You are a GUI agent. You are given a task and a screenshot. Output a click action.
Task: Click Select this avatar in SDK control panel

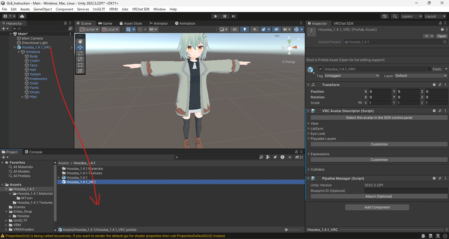tap(379, 118)
